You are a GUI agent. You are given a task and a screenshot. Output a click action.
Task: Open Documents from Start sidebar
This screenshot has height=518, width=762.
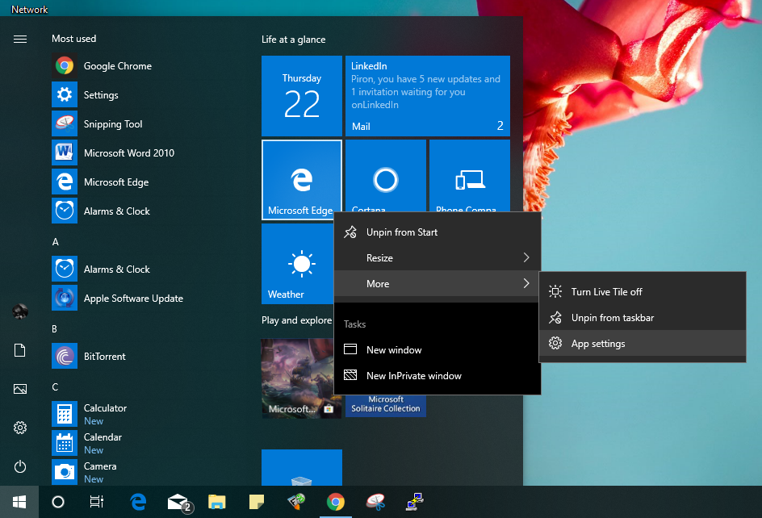point(20,350)
